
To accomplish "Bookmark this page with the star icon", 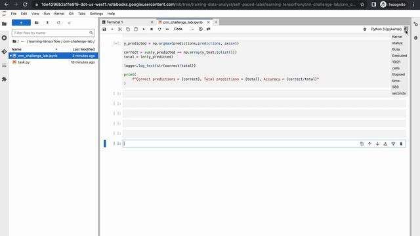I will [x=362, y=5].
